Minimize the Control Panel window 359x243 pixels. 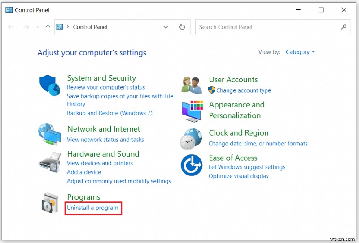(298, 10)
